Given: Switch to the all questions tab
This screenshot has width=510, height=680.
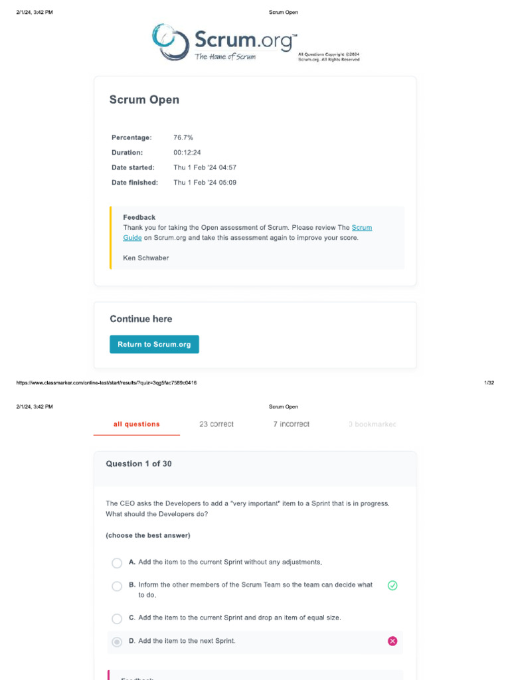Looking at the screenshot, I should pyautogui.click(x=137, y=424).
